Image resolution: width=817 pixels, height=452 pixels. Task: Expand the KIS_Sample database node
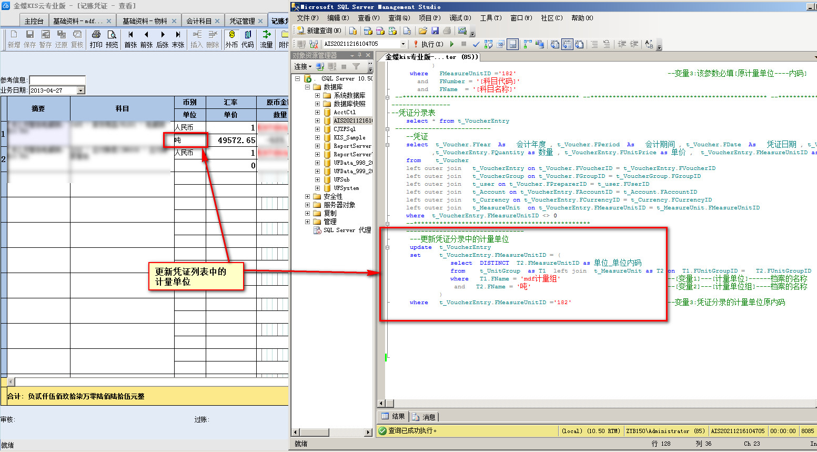click(317, 137)
